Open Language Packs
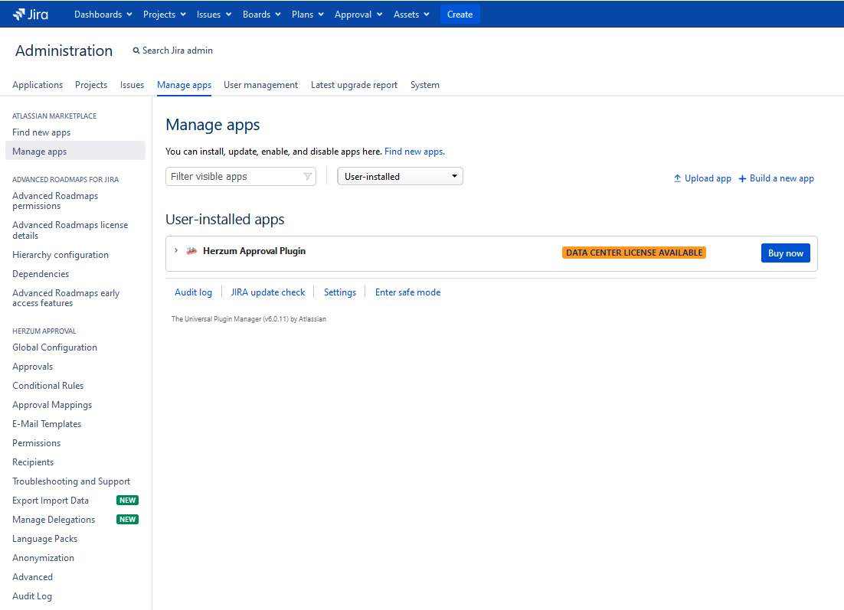Screen dimensions: 844x610 (x=44, y=539)
